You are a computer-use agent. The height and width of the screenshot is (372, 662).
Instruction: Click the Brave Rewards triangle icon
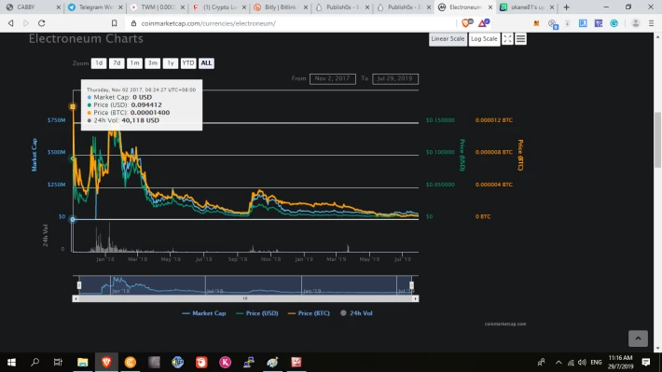[483, 23]
